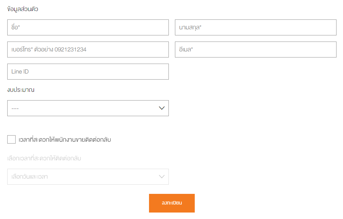The image size is (343, 219).
Task: Click the เลือกเวลาที่สะดวกให้ติดต่อกลับ label text
Action: coord(44,158)
